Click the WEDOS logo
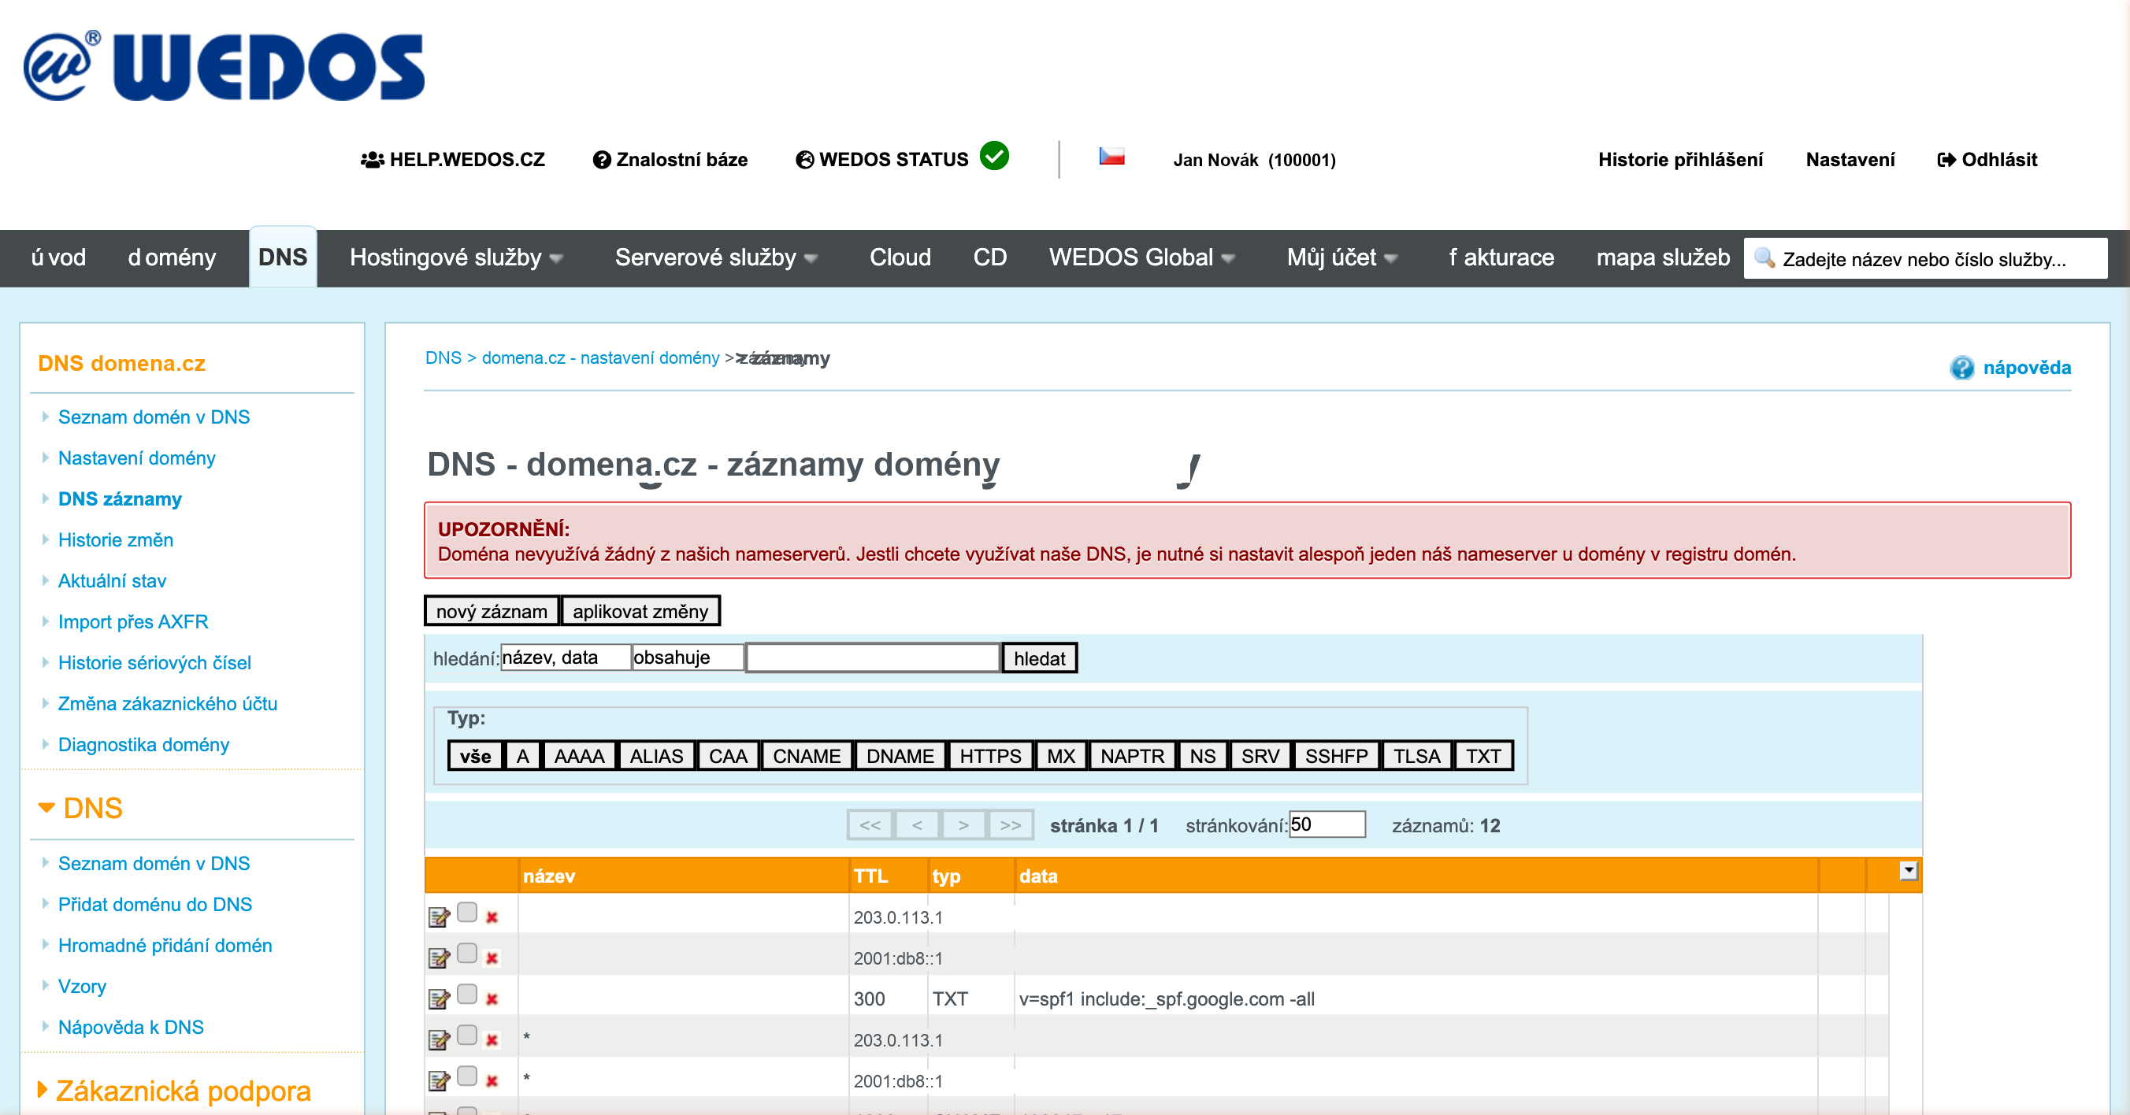 point(223,66)
